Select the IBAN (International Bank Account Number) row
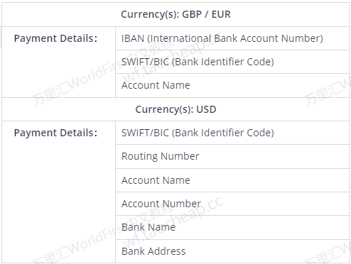 (x=232, y=38)
